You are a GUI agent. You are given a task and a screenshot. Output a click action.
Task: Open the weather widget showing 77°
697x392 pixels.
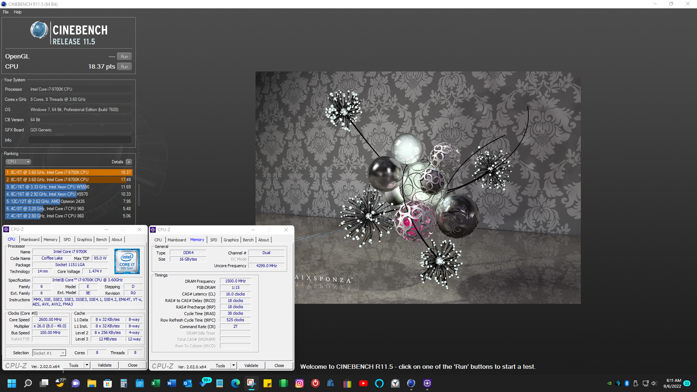[60, 383]
